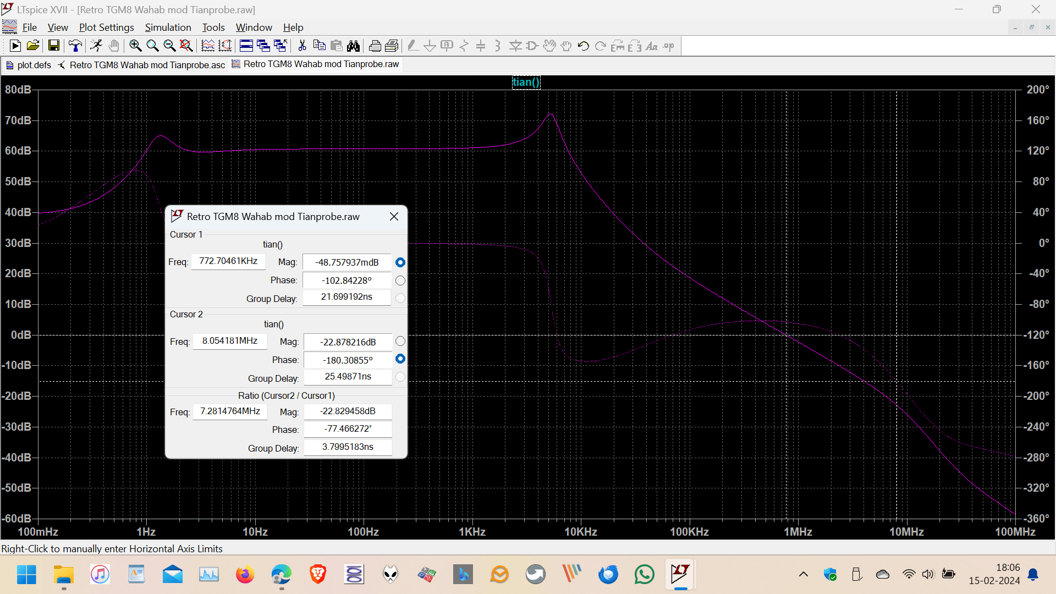
Task: Switch to the Tianprobe.asc schematic tab
Action: pyautogui.click(x=142, y=65)
